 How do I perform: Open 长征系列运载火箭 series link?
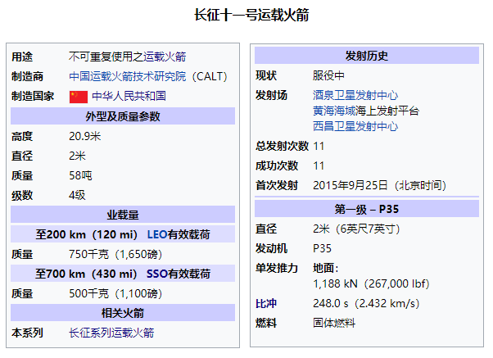(x=111, y=333)
